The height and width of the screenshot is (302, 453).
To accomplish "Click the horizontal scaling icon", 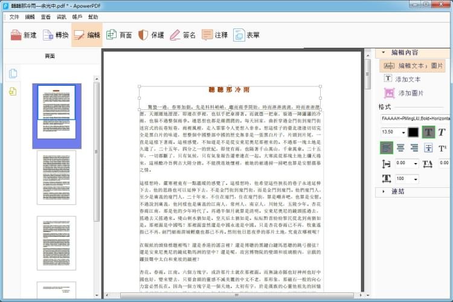I will pos(387,179).
